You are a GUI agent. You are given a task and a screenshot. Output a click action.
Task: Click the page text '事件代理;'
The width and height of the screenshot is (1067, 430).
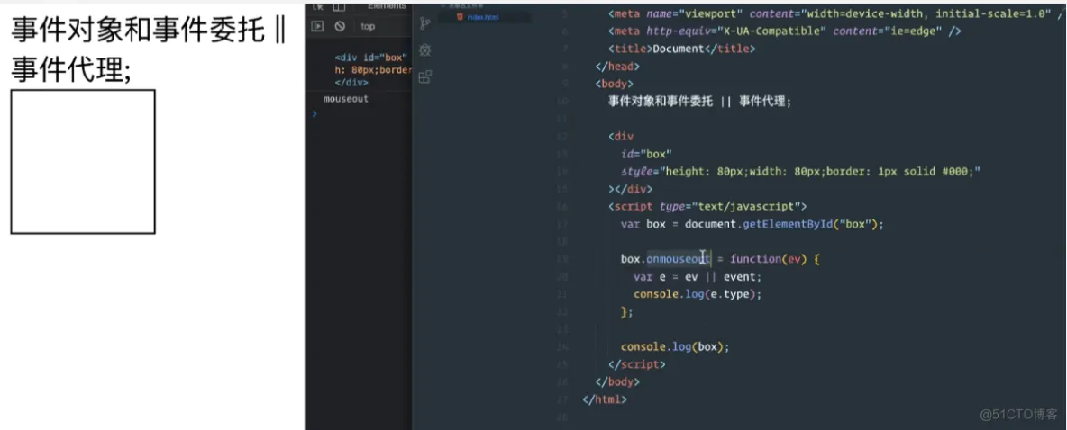(x=71, y=69)
